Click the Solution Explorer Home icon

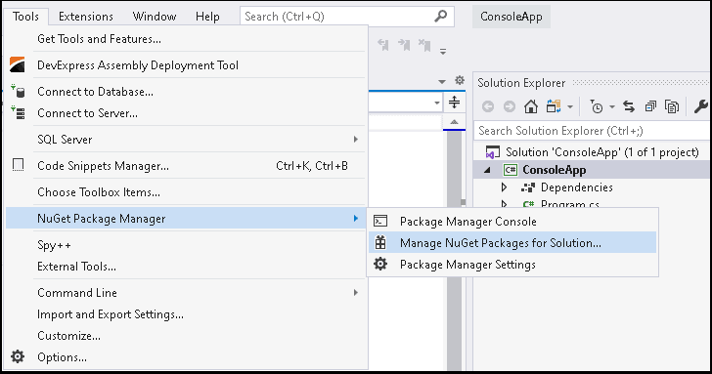click(531, 106)
